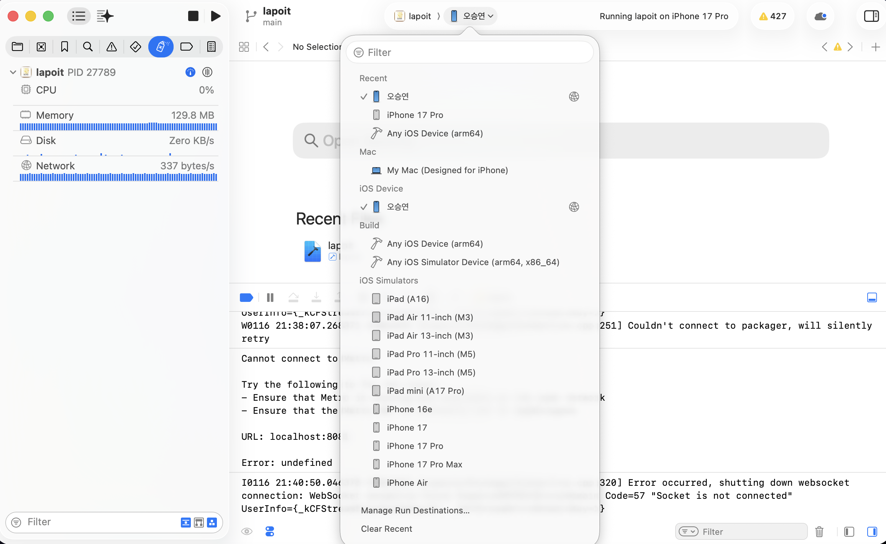Select the iPhone 17 simulator

pos(470,428)
